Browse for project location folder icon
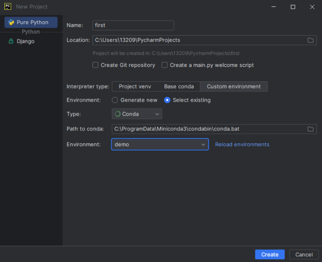 click(310, 40)
